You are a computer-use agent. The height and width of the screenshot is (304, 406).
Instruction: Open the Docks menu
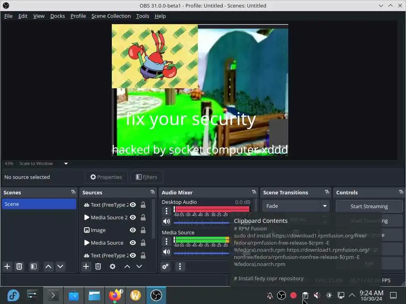click(57, 16)
